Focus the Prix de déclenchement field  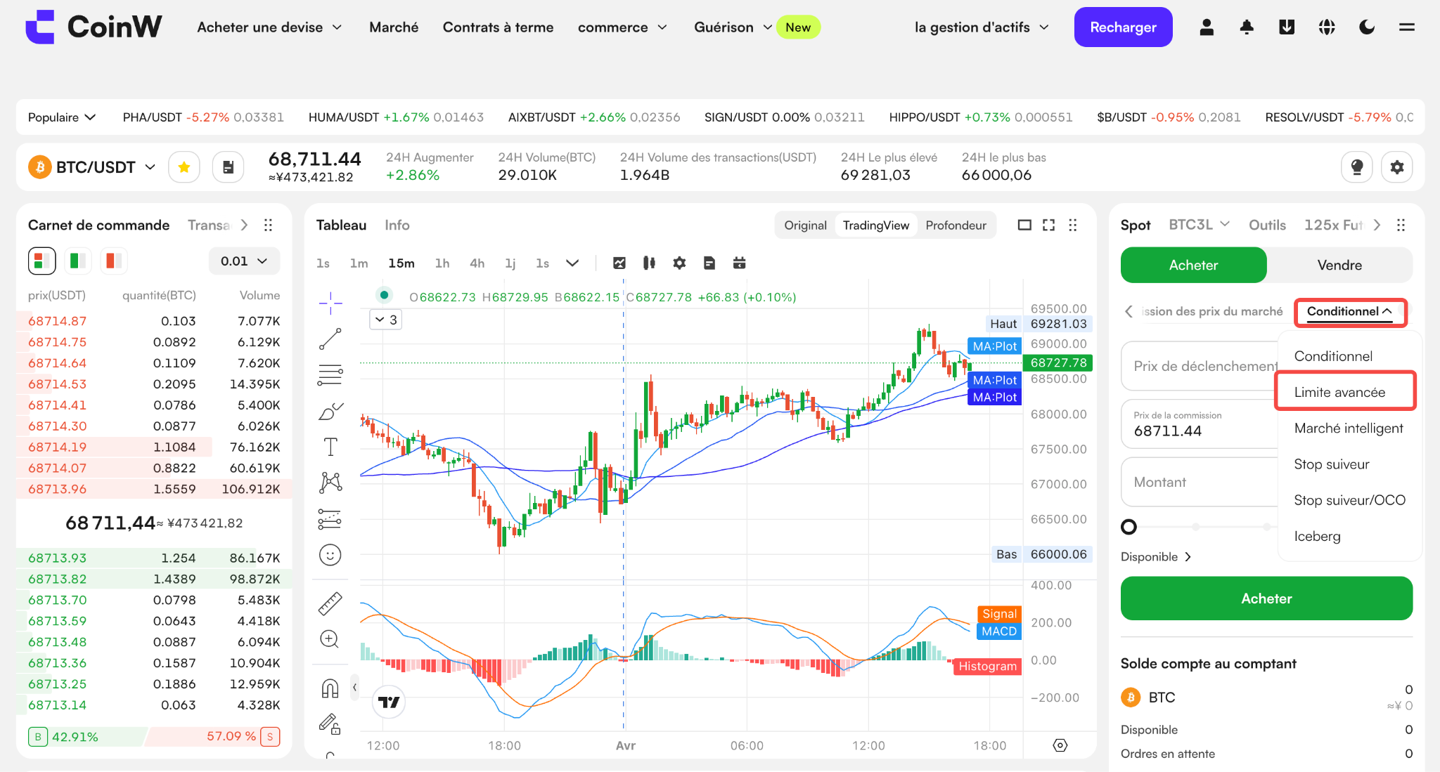pyautogui.click(x=1199, y=366)
